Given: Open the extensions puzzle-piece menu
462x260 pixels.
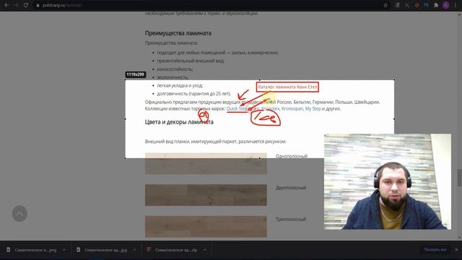Looking at the screenshot, I should pyautogui.click(x=436, y=5).
